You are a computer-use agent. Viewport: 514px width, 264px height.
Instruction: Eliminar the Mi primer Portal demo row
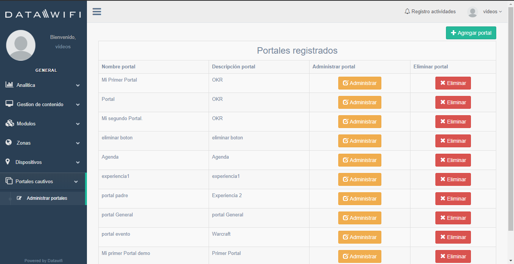[453, 256]
